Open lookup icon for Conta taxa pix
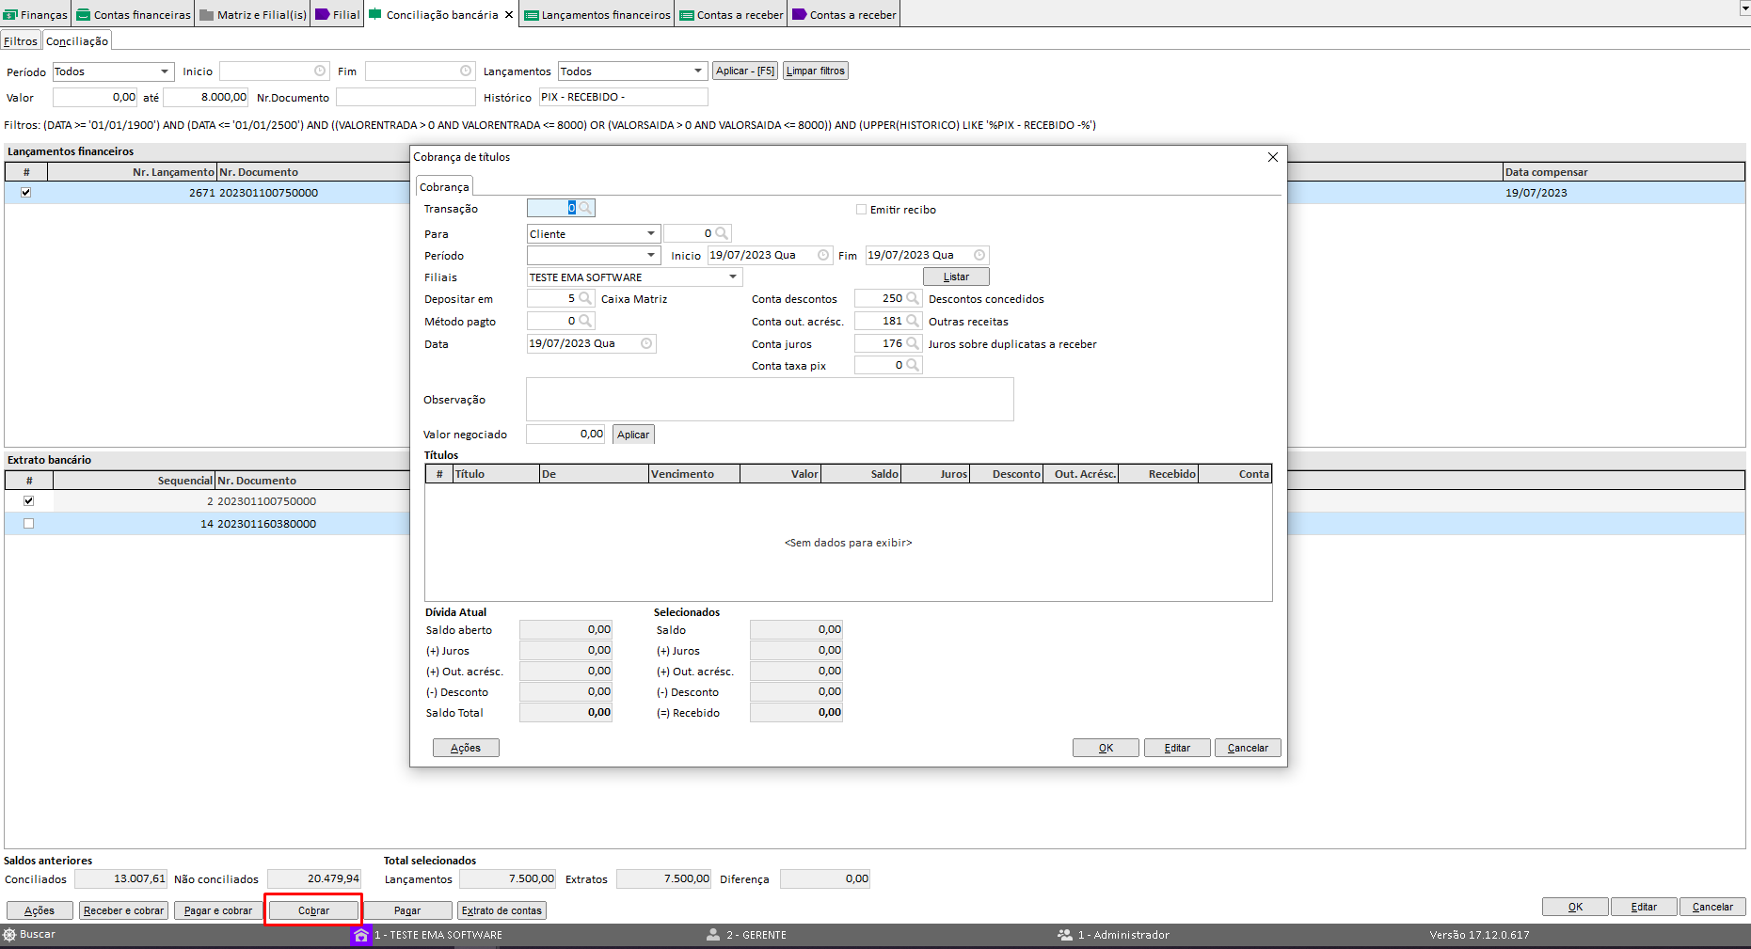This screenshot has height=949, width=1751. click(913, 365)
